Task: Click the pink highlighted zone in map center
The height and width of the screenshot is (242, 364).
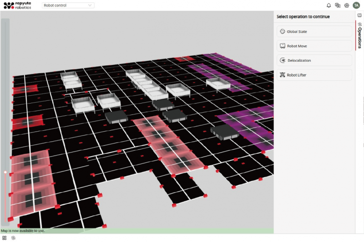Action: tap(167, 143)
